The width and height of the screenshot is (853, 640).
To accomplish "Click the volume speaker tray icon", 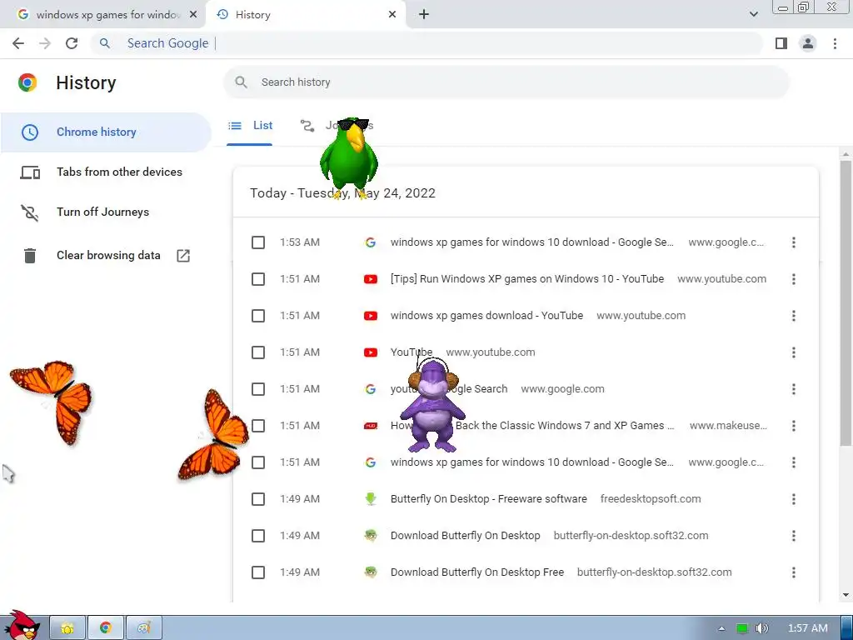I will 762,628.
